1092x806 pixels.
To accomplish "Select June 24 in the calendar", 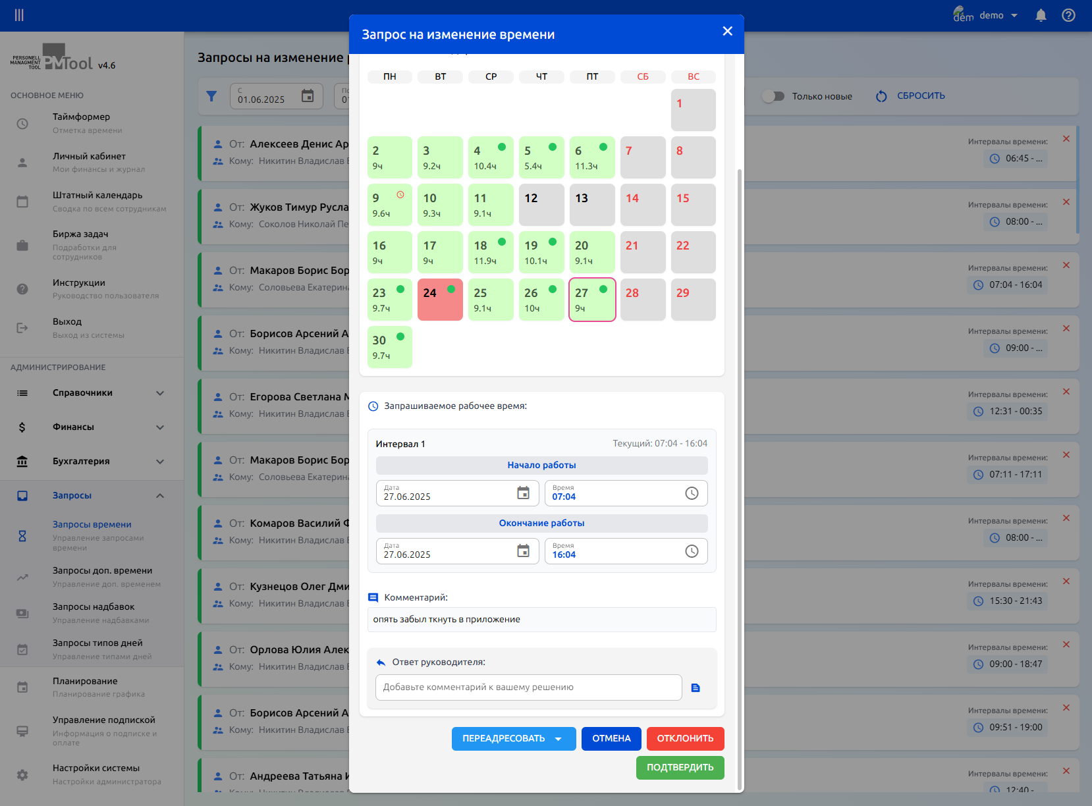I will 440,300.
